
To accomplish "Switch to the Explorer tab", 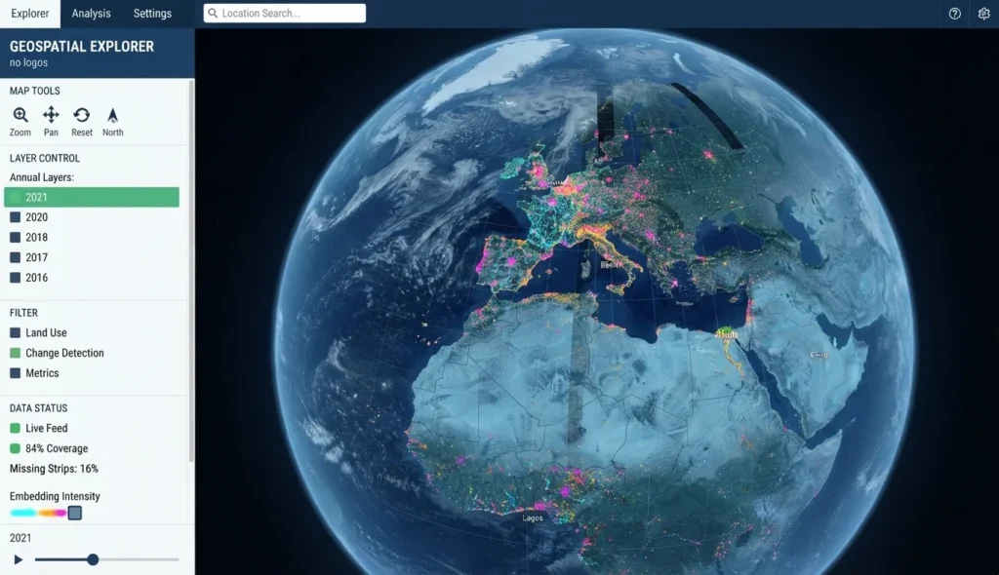I will pos(30,14).
